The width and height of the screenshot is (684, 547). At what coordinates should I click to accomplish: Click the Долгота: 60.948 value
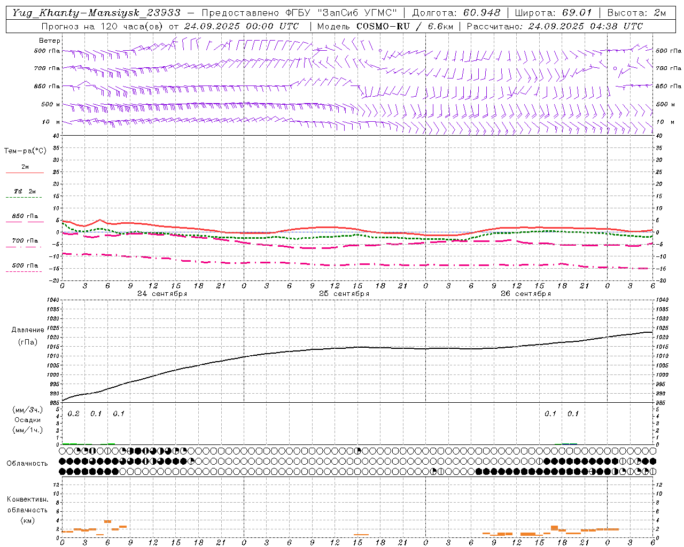[456, 13]
